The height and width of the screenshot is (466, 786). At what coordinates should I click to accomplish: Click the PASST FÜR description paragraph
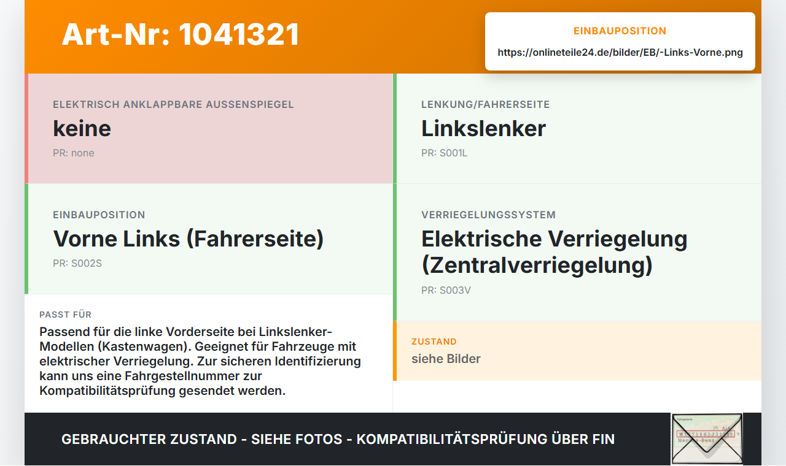click(x=200, y=361)
